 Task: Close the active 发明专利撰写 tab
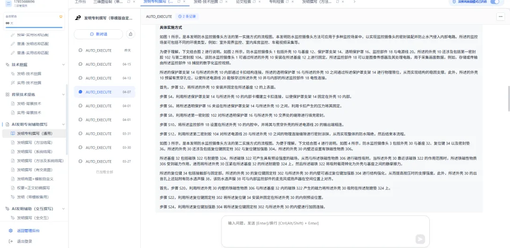tap(185, 1)
